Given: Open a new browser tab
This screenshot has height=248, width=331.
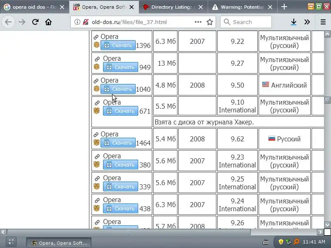Looking at the screenshot, I should pos(284,7).
